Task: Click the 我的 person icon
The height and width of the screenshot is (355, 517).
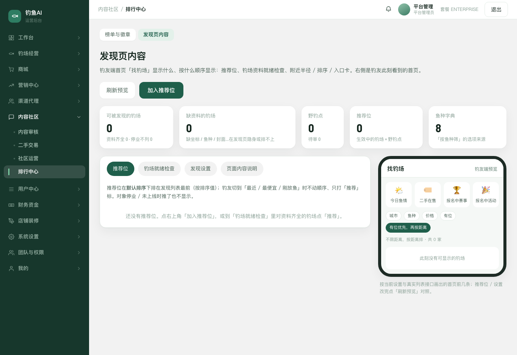Action: [11, 269]
